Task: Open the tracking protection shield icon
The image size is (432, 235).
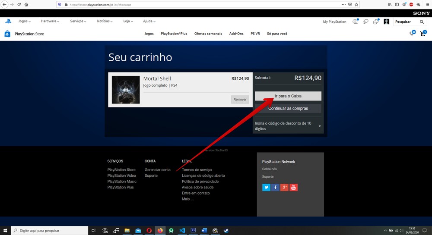Action: coord(60,4)
